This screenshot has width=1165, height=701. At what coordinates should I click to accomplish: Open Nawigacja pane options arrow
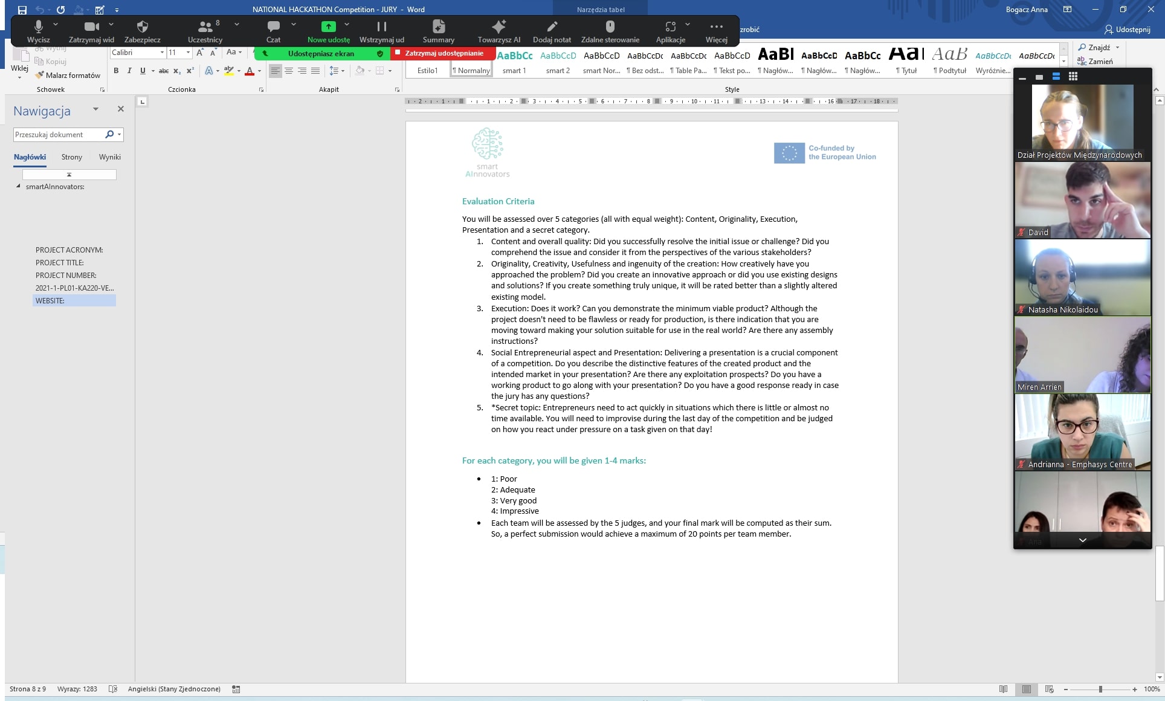click(x=95, y=109)
